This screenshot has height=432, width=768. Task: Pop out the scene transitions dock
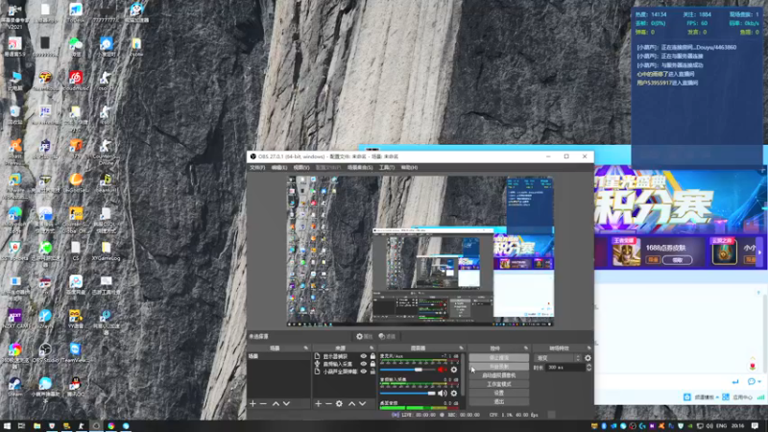[589, 348]
